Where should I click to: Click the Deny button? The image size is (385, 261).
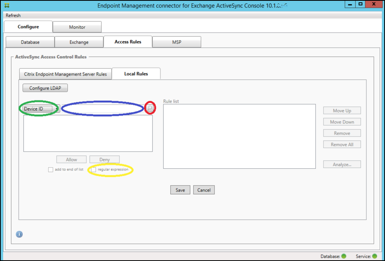click(x=104, y=159)
